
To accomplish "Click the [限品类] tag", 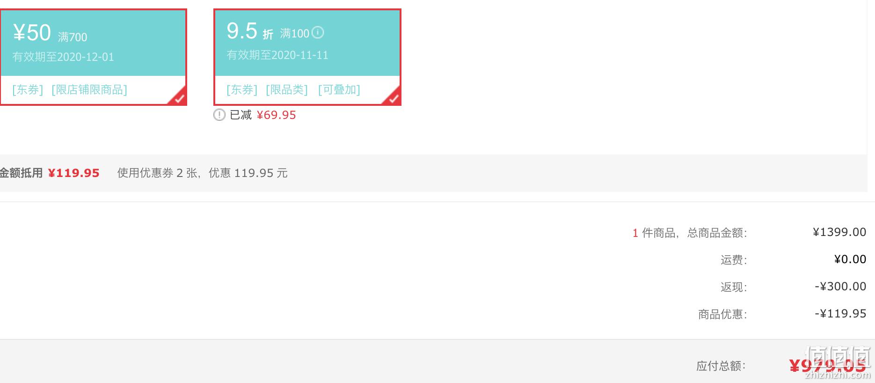I will coord(287,89).
